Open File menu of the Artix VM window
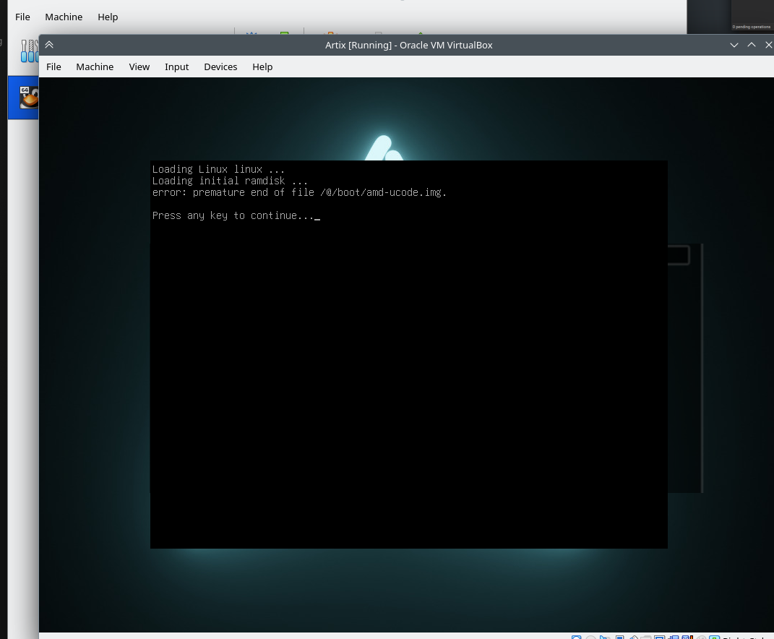 [x=53, y=67]
